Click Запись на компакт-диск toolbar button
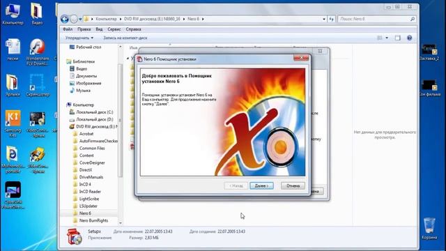Screen dimensions: 446x251 125,38
